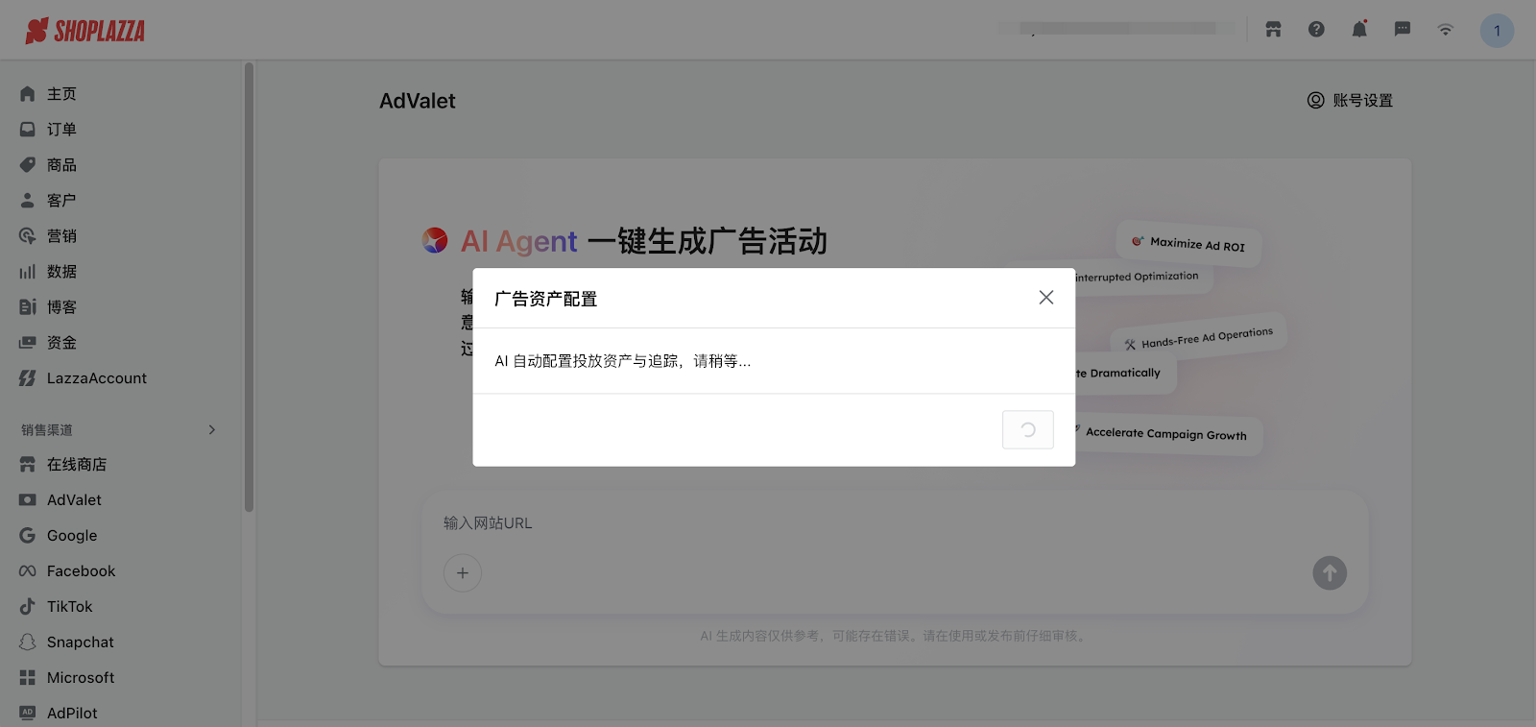Click the sidebar vertical scrollbar
Screen dimensions: 1536x727
coord(249,288)
